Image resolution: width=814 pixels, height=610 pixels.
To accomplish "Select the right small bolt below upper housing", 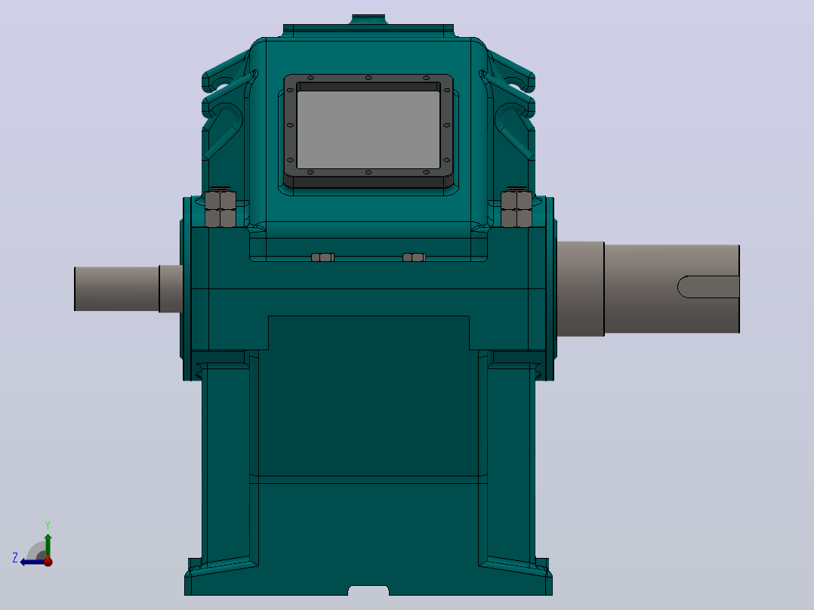I will tap(414, 257).
